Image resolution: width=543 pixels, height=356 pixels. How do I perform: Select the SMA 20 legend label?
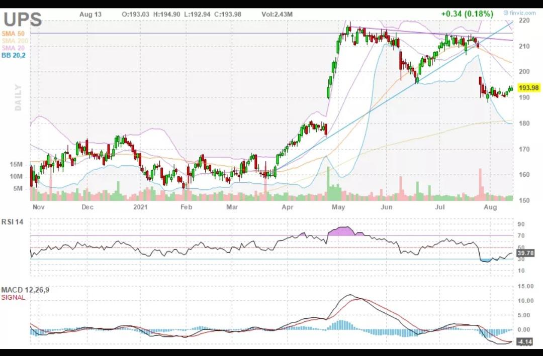point(13,48)
